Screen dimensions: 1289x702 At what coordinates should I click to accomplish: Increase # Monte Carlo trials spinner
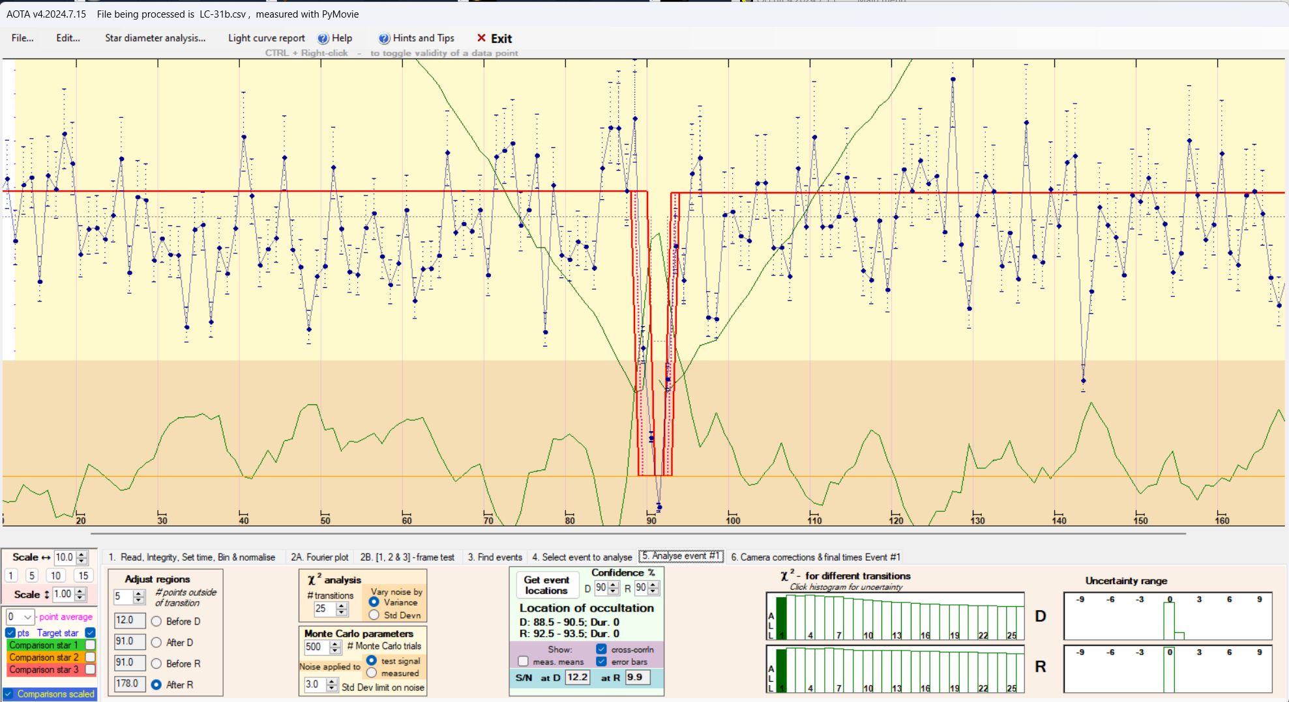pos(335,643)
